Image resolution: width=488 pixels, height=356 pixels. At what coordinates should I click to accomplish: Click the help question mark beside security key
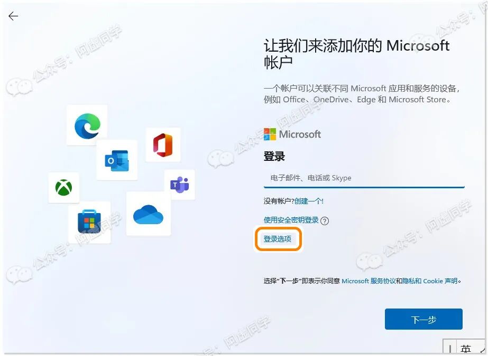325,220
